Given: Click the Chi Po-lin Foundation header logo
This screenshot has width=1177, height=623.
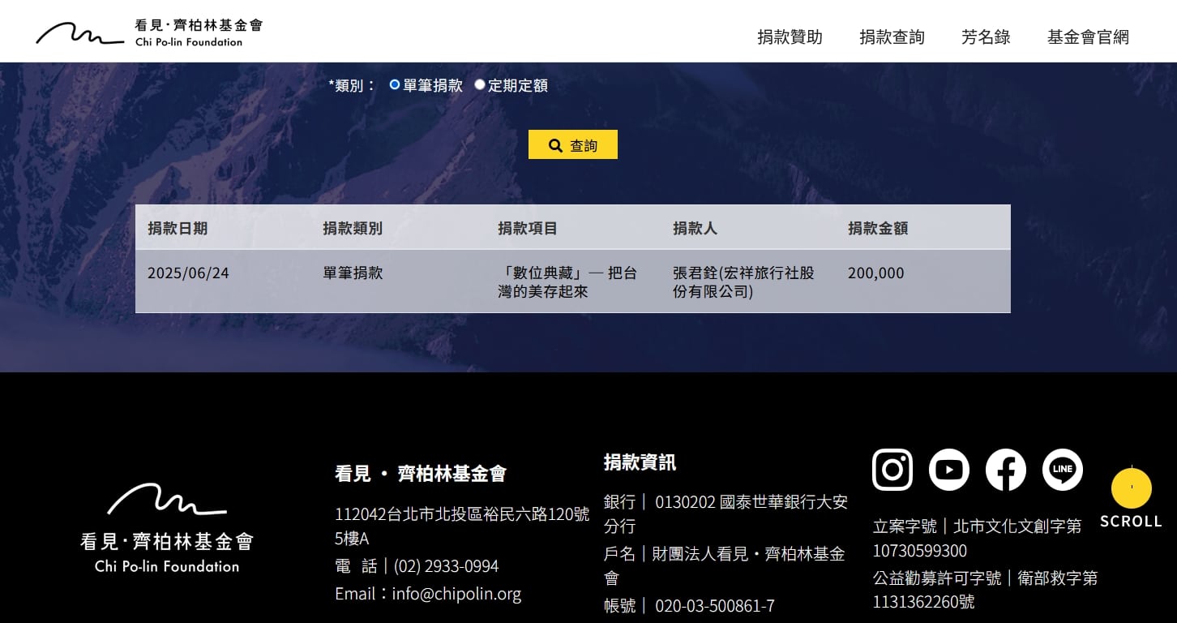Looking at the screenshot, I should [149, 32].
